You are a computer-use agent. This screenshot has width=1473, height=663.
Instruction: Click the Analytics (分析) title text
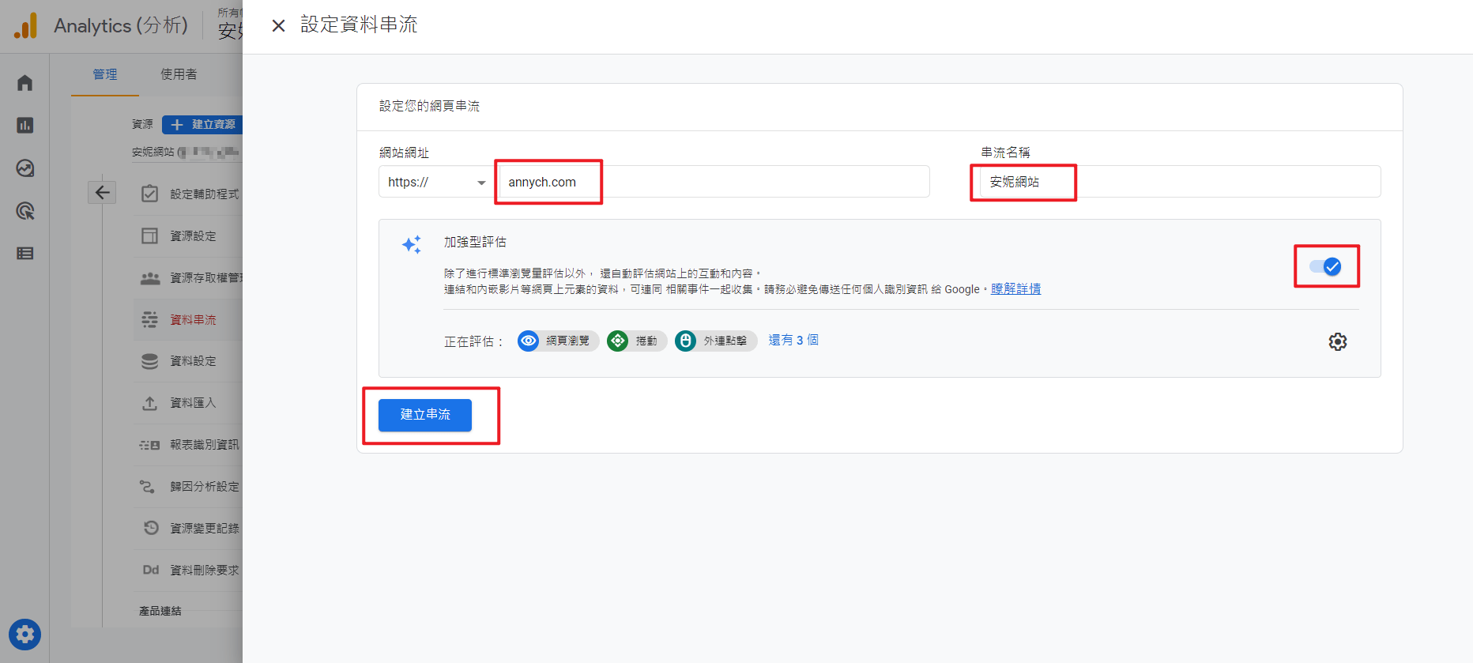coord(121,25)
